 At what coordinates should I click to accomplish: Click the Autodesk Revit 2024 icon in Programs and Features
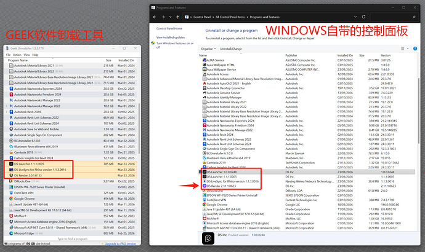(204, 135)
